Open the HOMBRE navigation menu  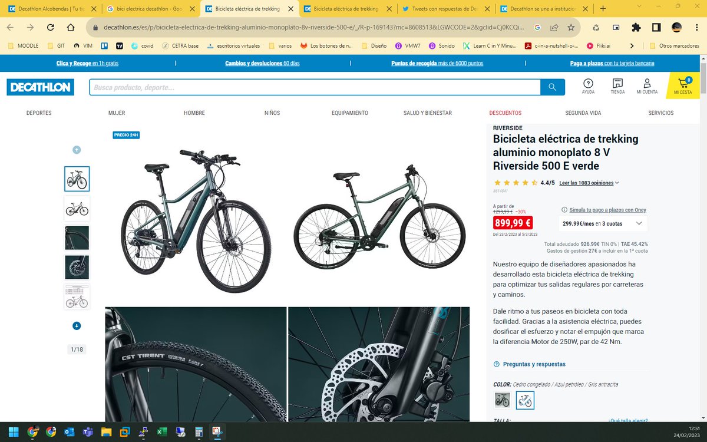click(194, 113)
